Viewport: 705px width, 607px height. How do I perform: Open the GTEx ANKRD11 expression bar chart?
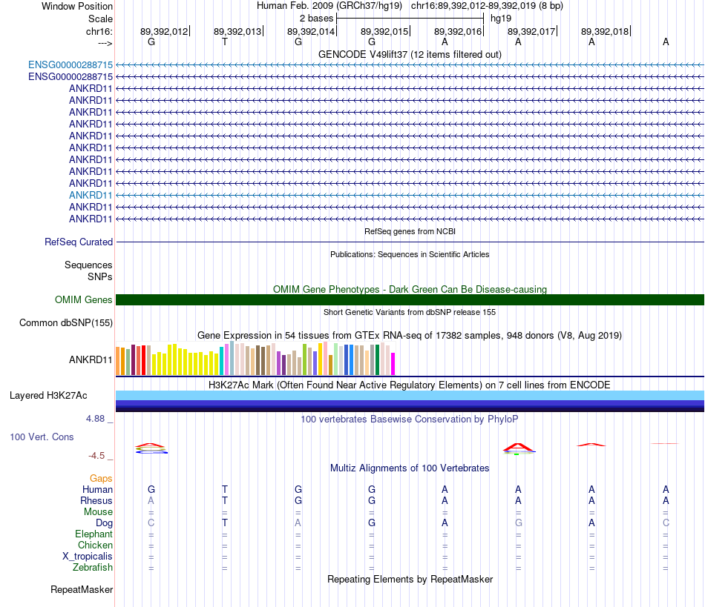click(255, 358)
